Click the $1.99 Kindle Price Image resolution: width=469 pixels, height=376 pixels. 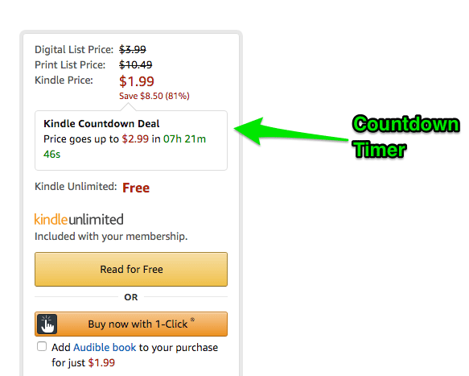(x=137, y=81)
